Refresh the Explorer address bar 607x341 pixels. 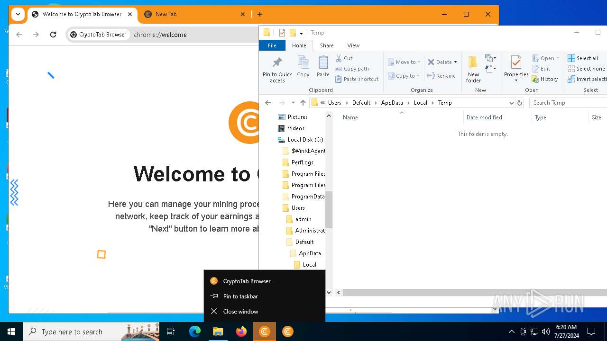click(520, 103)
